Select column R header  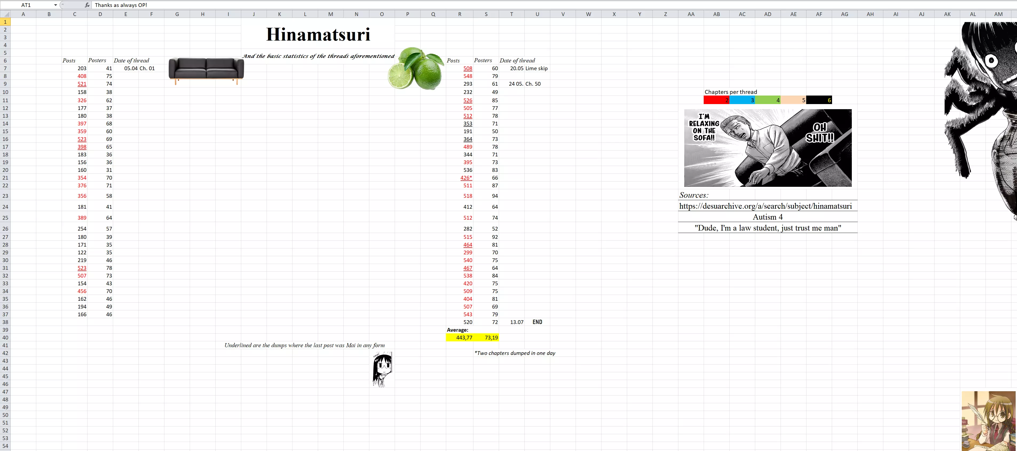click(460, 14)
